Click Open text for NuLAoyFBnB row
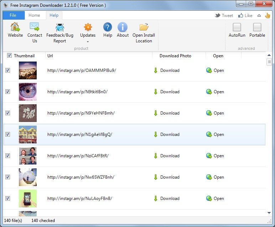 [219, 199]
